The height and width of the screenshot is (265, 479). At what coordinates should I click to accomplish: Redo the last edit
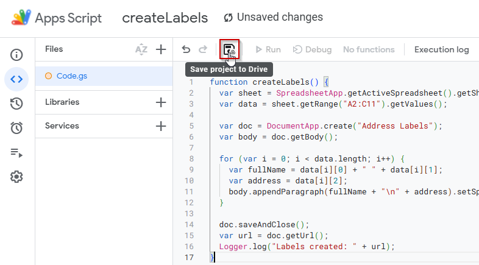click(203, 49)
